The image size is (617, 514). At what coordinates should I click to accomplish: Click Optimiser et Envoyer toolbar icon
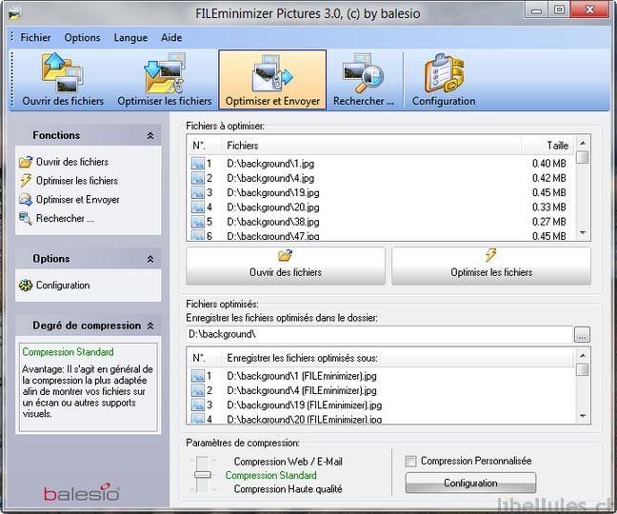tap(272, 72)
